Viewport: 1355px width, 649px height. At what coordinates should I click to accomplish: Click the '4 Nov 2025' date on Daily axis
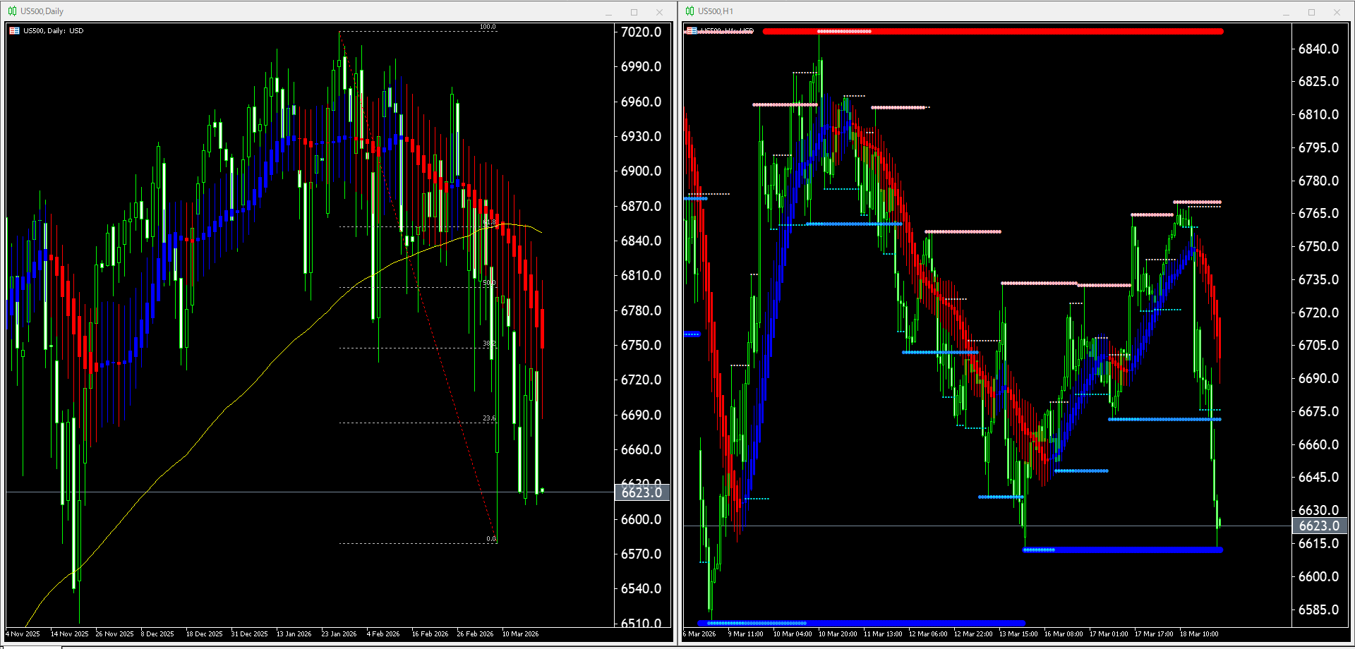pos(23,633)
